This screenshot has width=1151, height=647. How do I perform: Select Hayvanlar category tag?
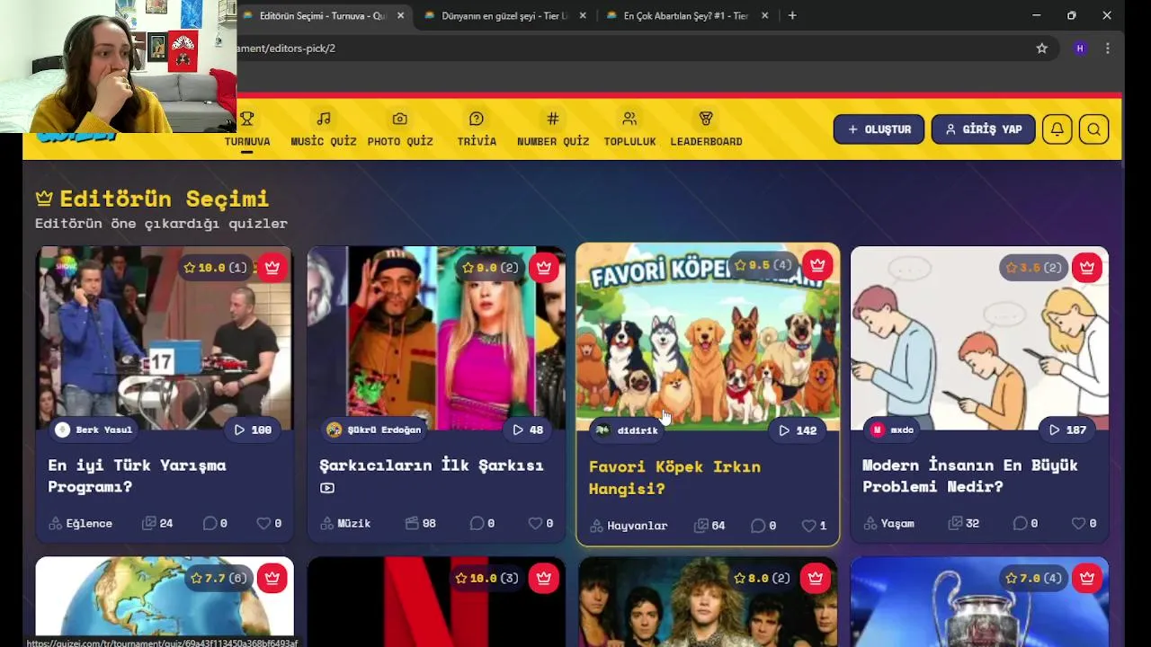coord(629,526)
